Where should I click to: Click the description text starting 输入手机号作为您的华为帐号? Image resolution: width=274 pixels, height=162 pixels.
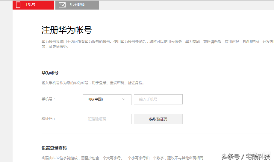[x=93, y=83]
